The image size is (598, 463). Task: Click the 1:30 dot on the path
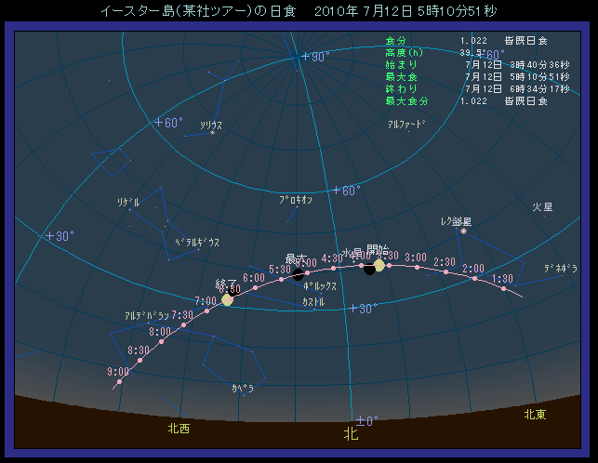(503, 288)
